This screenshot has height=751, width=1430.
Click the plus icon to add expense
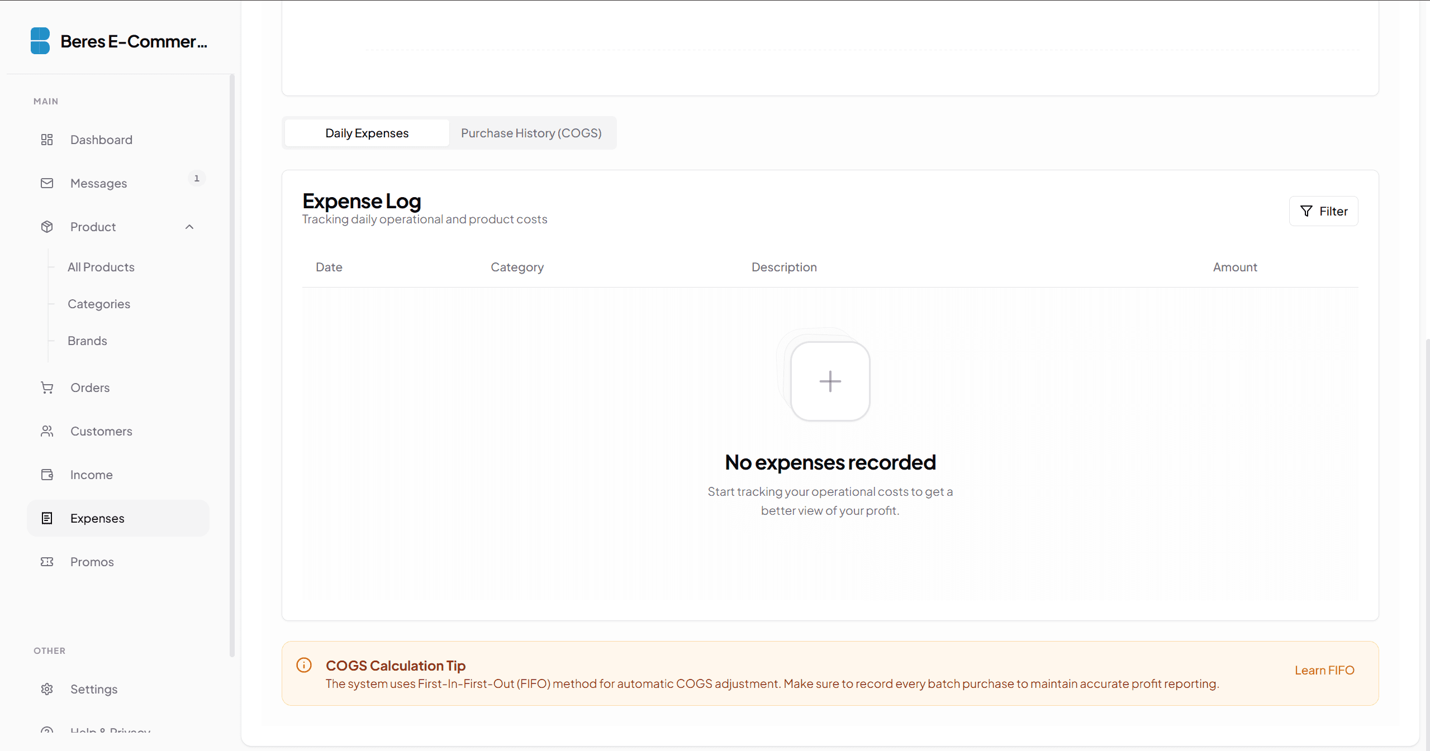tap(830, 381)
